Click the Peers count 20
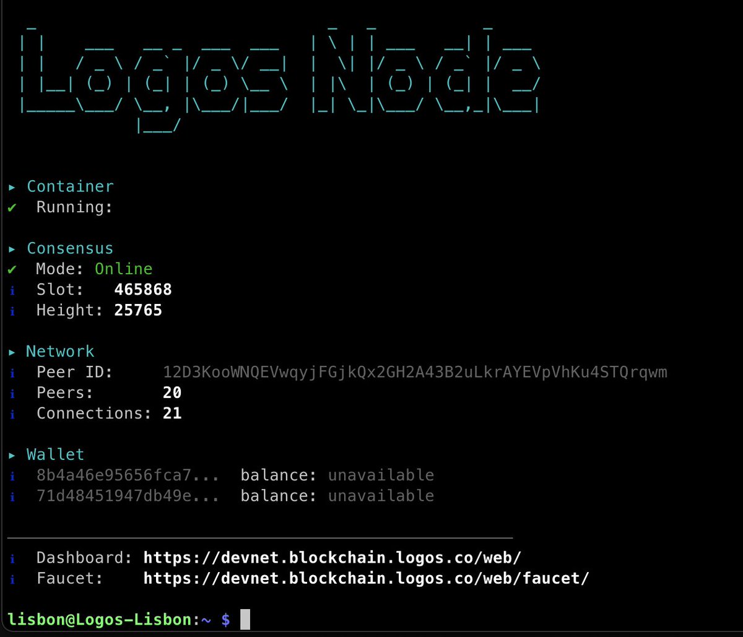This screenshot has width=743, height=637. 172,392
